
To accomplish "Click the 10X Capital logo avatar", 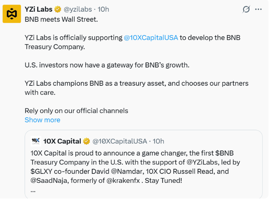I will pyautogui.click(x=36, y=141).
